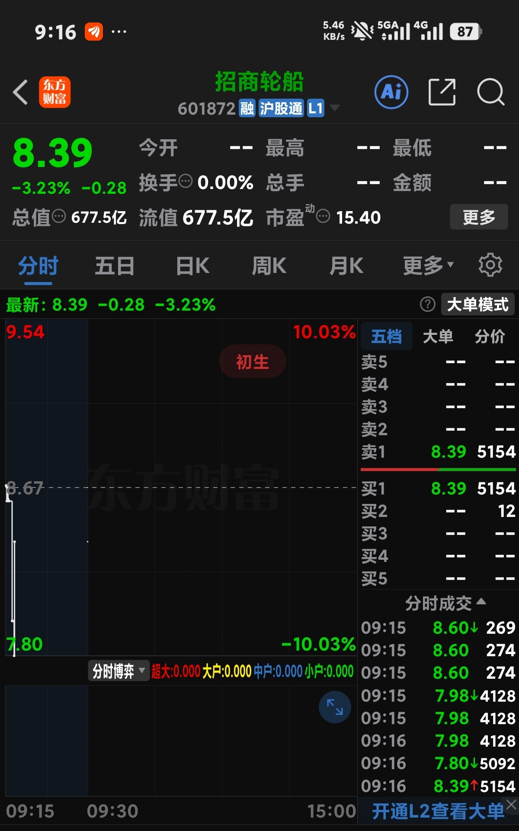The width and height of the screenshot is (519, 831).
Task: Open the Ai assistant icon
Action: [391, 92]
